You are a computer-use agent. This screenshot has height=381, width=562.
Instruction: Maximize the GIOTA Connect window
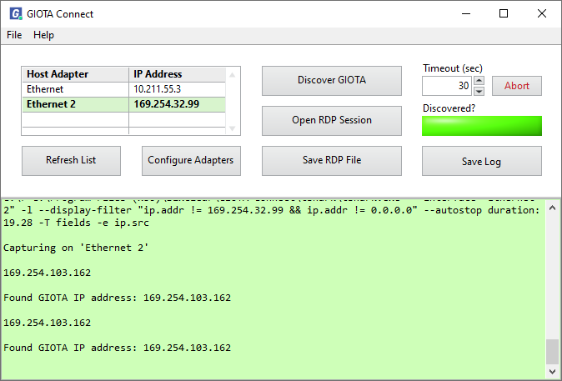[504, 13]
